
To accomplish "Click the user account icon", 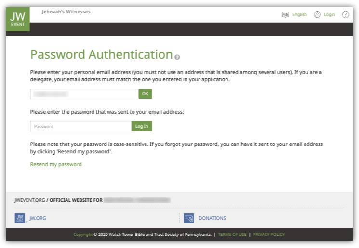I will point(317,14).
